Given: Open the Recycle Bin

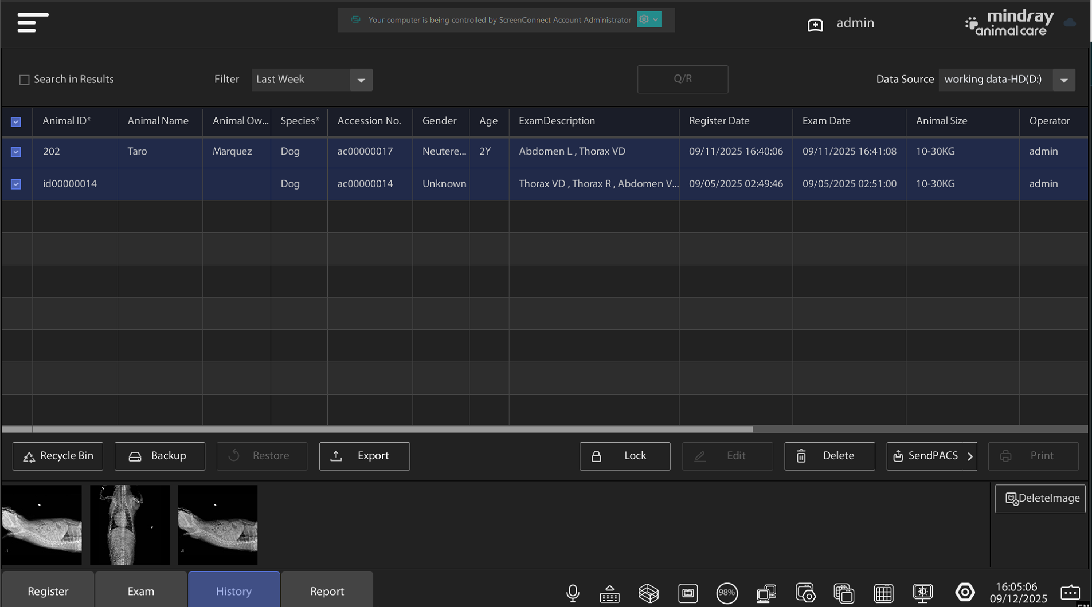Looking at the screenshot, I should click(58, 456).
